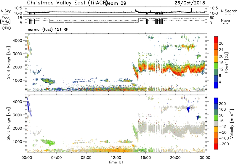
Task: Click the strong red power band near 20:00
Action: [179, 73]
